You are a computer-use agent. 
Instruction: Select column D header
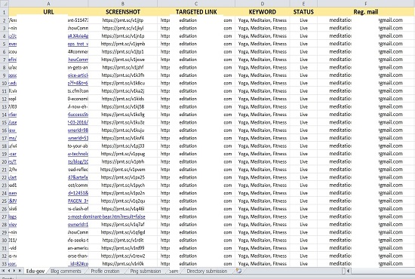click(263, 4)
